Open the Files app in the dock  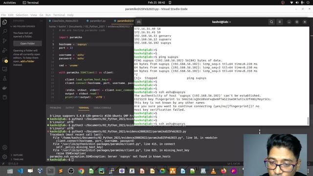pos(10,171)
